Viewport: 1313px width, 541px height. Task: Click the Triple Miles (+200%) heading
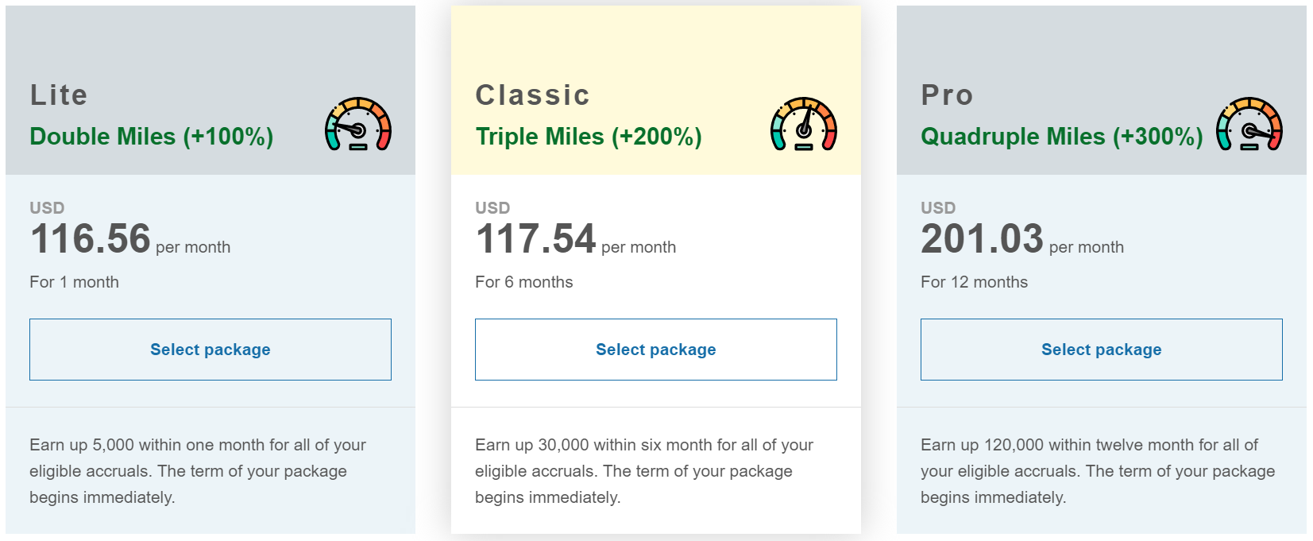pos(589,137)
